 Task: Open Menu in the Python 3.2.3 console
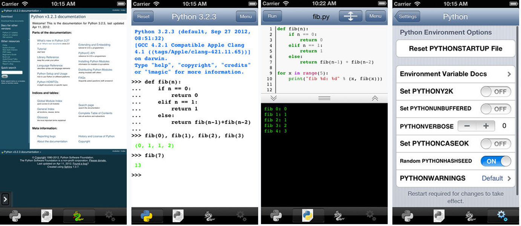click(245, 17)
